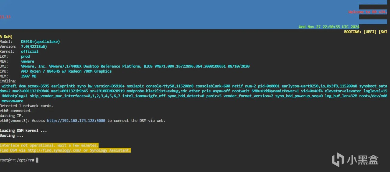Open the http://192.168.174.128:5000 DSM link
This screenshot has width=390, height=172.
76,121
